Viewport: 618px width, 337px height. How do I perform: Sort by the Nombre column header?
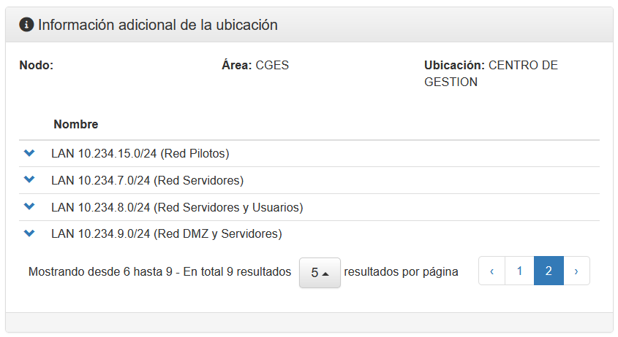click(75, 124)
